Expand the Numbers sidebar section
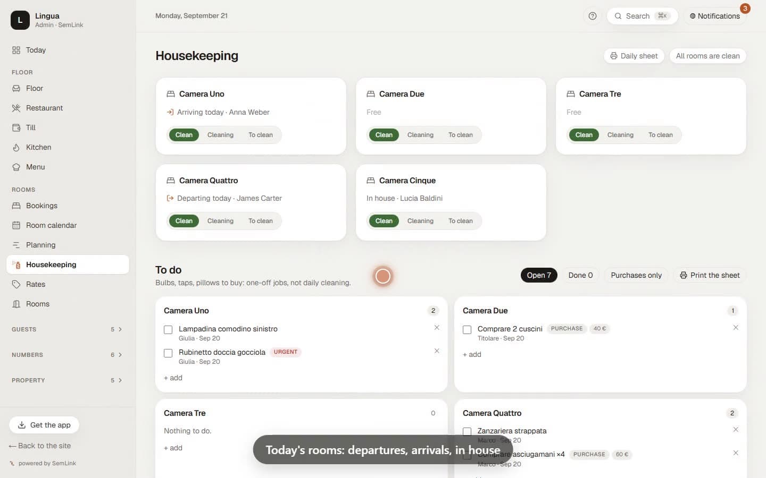Viewport: 766px width, 478px height. pyautogui.click(x=68, y=355)
